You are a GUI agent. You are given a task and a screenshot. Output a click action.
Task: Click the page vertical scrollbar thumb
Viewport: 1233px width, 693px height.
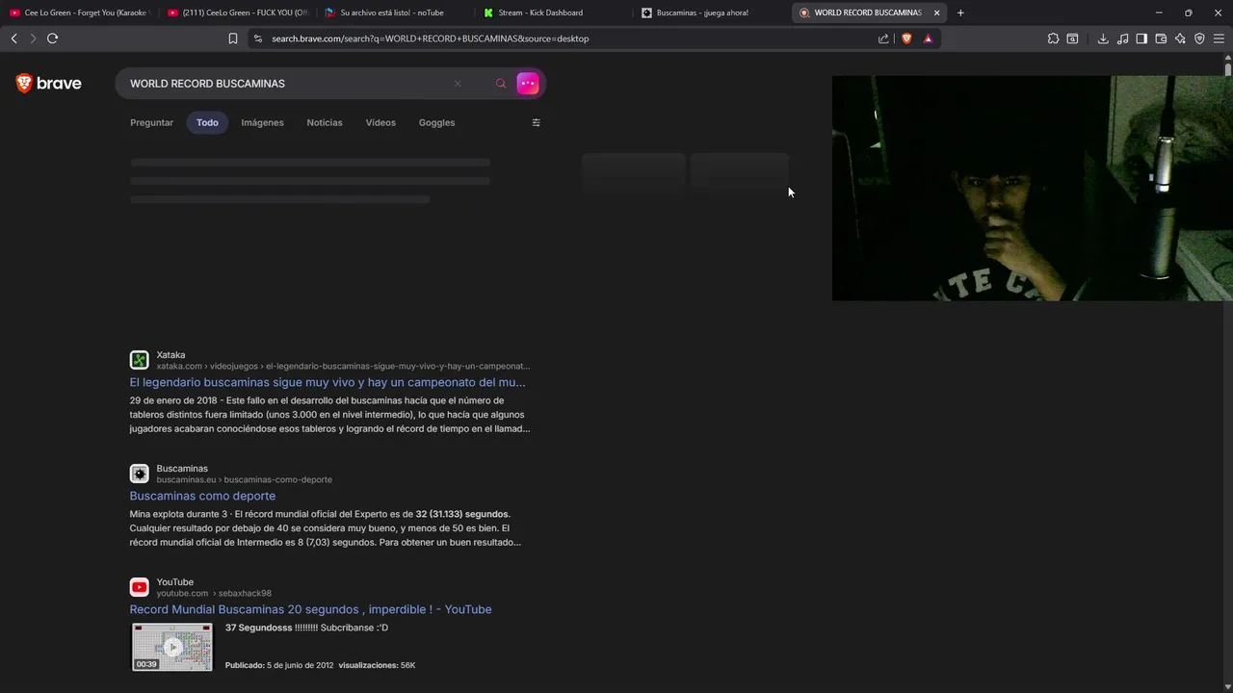[1228, 69]
